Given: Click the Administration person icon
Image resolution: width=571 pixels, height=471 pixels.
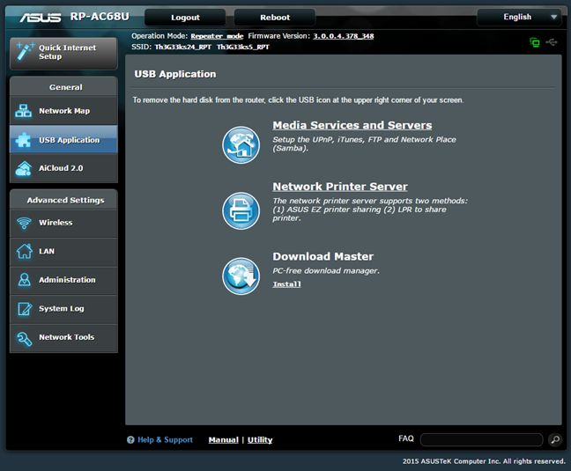Looking at the screenshot, I should click(x=25, y=279).
